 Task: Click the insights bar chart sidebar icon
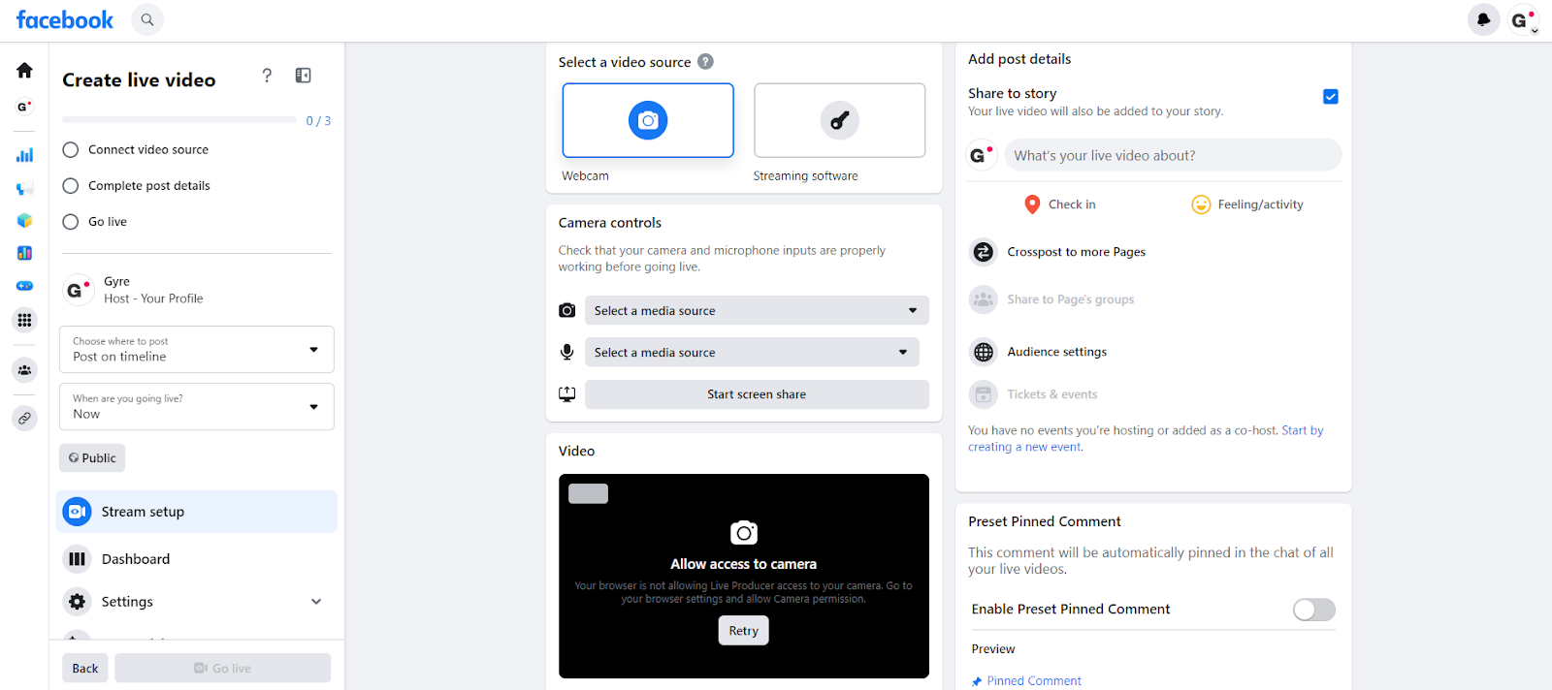click(x=24, y=155)
